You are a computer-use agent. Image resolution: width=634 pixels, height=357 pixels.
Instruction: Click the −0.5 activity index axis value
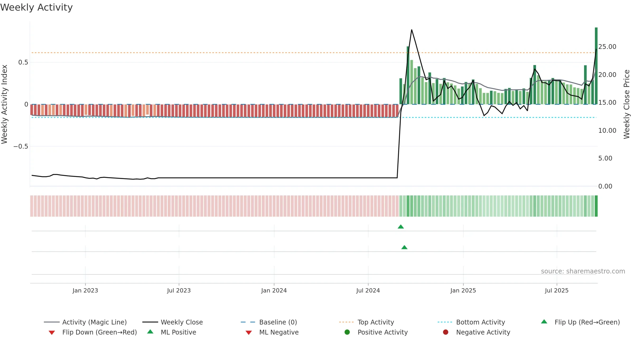(x=21, y=146)
